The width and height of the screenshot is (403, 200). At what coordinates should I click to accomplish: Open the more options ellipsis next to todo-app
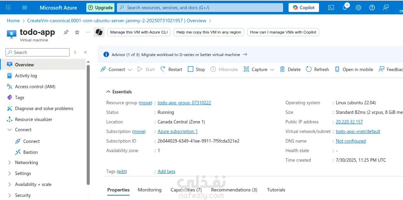[x=88, y=32]
